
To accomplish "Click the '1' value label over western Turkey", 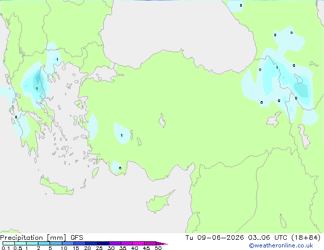I will pyautogui.click(x=122, y=136).
